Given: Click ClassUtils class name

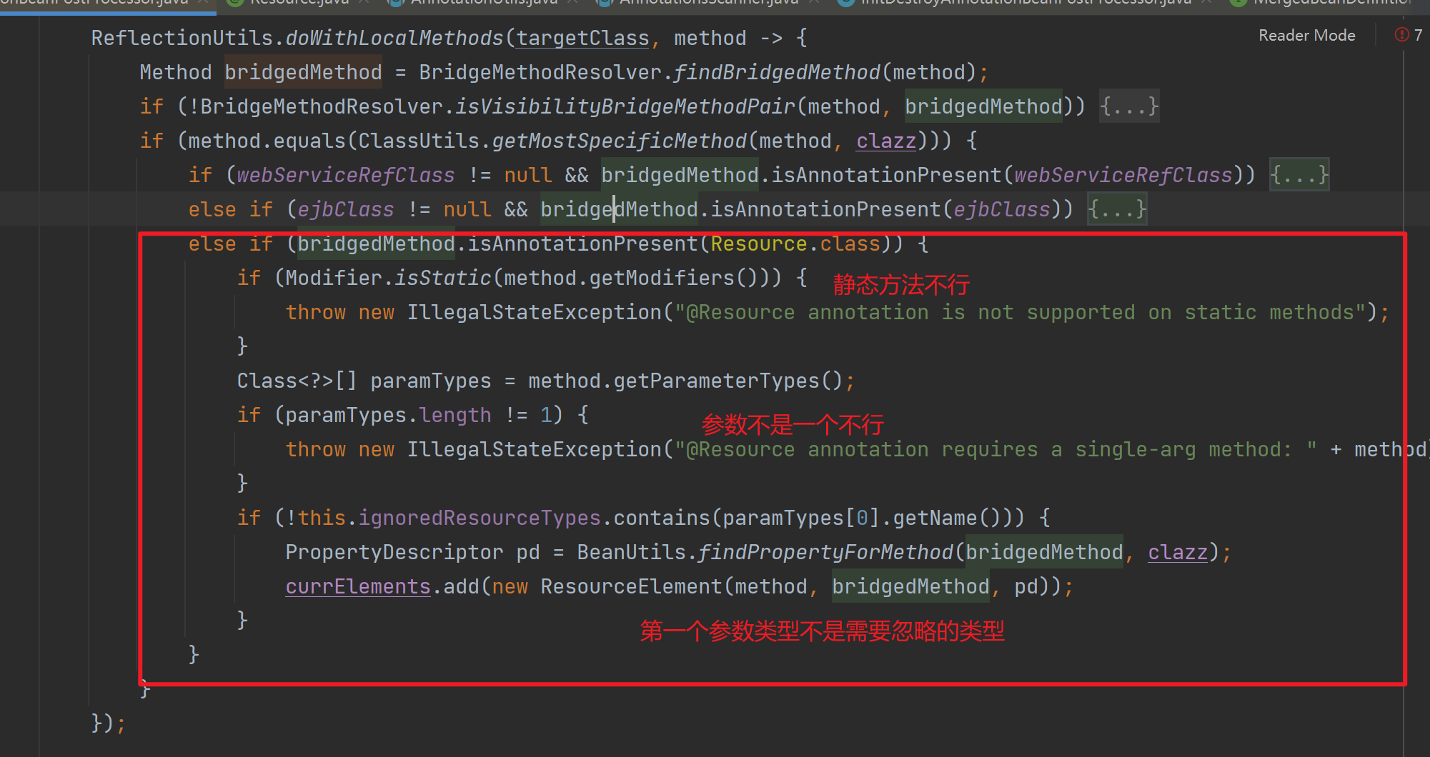Looking at the screenshot, I should [419, 141].
